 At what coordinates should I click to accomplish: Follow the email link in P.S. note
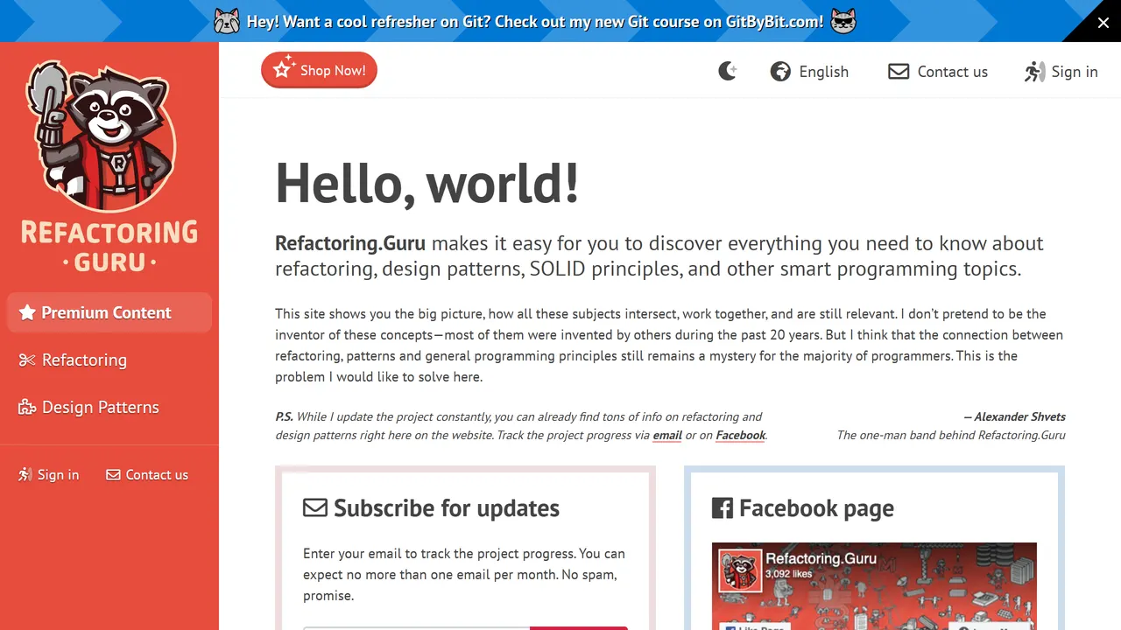(x=667, y=435)
